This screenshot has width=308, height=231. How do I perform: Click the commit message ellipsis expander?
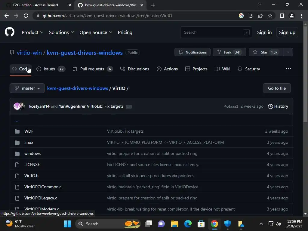129,107
